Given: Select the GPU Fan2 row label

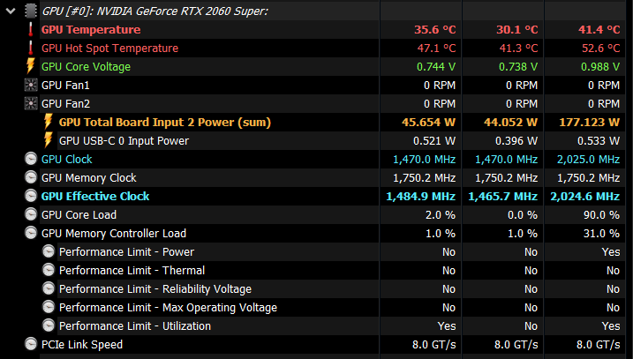Looking at the screenshot, I should click(65, 104).
